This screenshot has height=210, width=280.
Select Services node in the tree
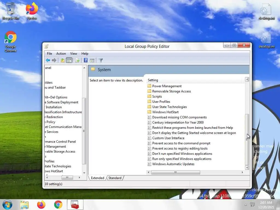[51, 132]
